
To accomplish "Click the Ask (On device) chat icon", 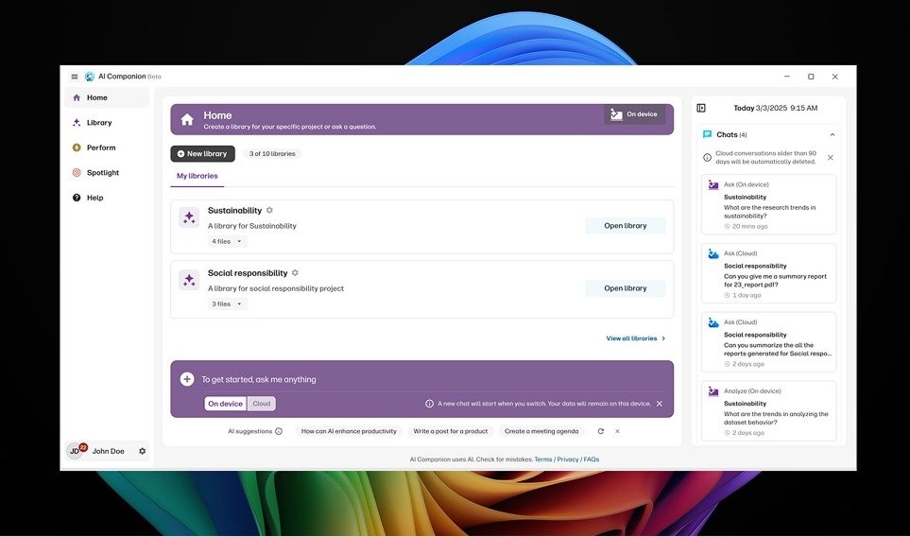I will (713, 185).
